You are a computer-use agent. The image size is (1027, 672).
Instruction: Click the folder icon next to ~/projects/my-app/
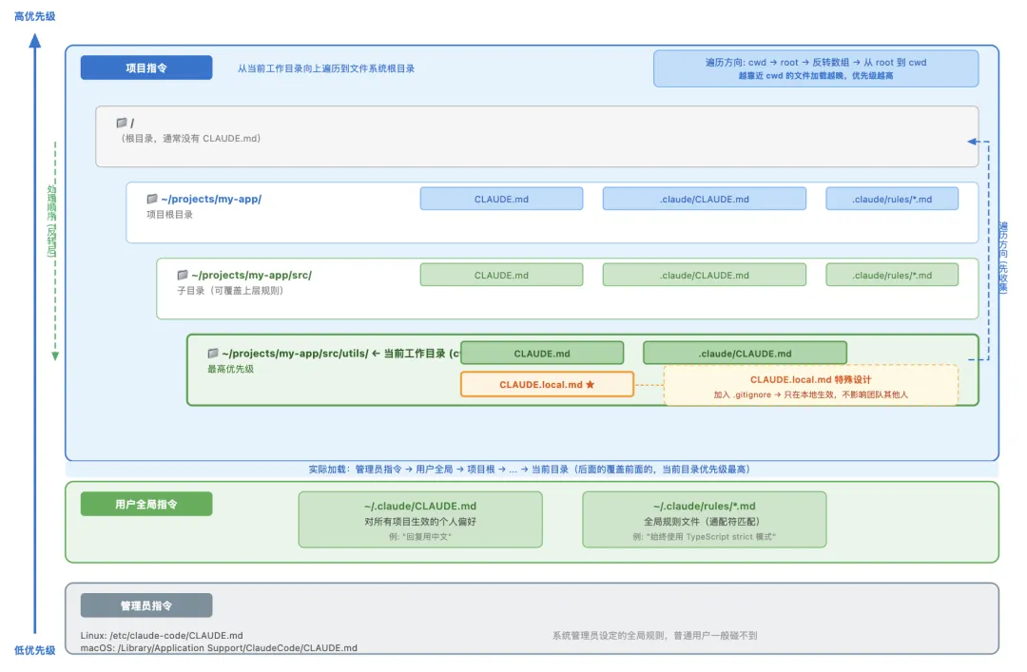click(152, 199)
